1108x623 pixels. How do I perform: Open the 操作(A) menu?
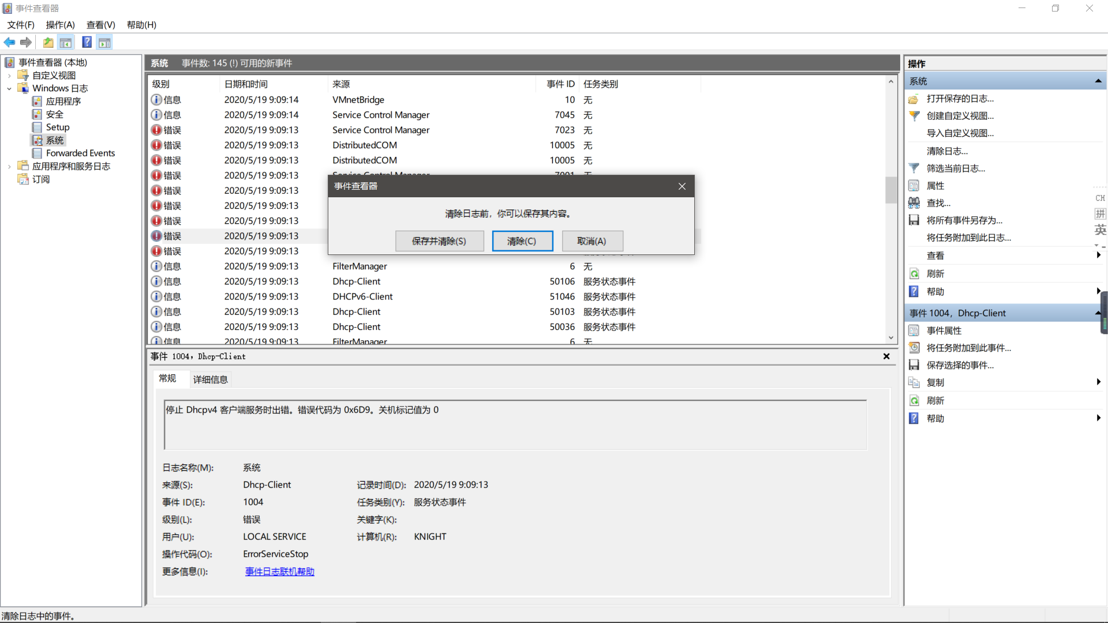coord(60,25)
